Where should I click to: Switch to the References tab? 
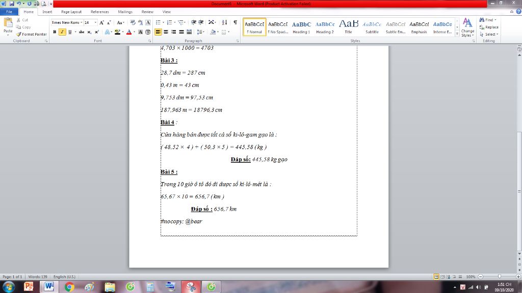click(x=99, y=12)
